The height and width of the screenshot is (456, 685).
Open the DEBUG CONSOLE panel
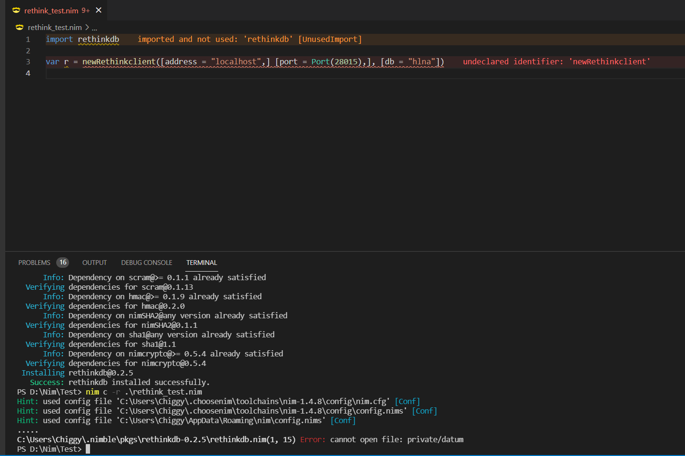coord(146,262)
